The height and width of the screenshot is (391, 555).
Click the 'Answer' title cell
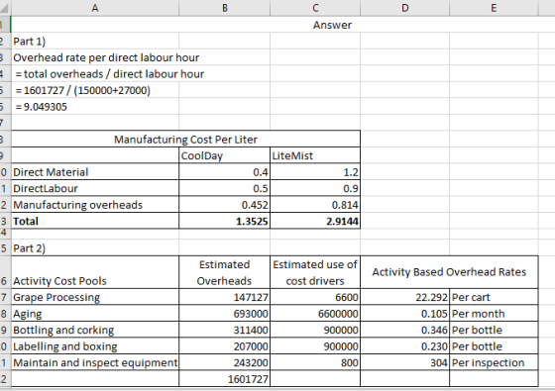(x=332, y=25)
